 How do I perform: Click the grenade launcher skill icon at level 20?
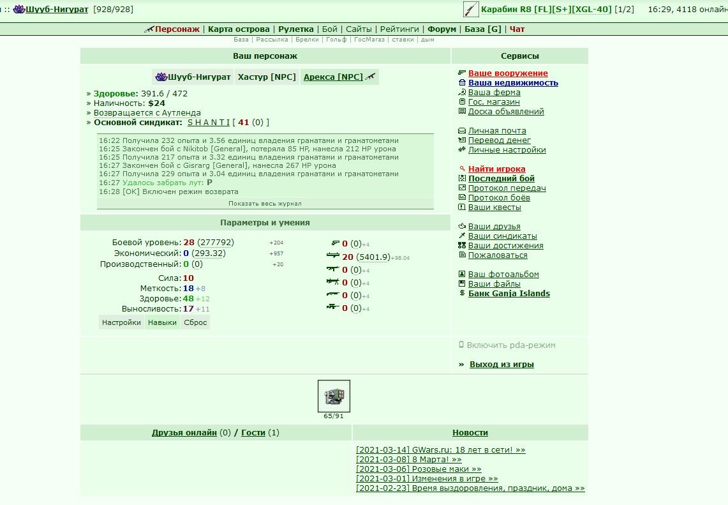[333, 255]
